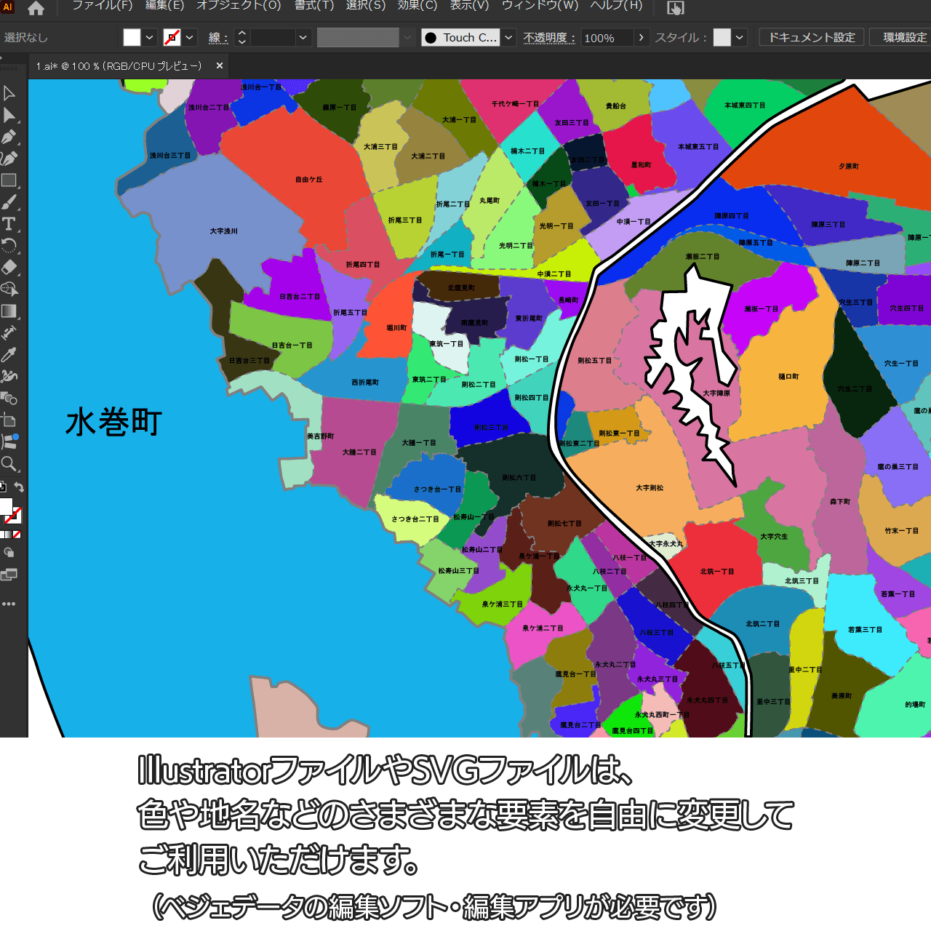Choose the Eyedropper tool
Viewport: 931px width, 931px height.
[x=9, y=355]
